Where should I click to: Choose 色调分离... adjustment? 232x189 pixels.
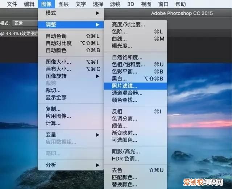coord(136,119)
